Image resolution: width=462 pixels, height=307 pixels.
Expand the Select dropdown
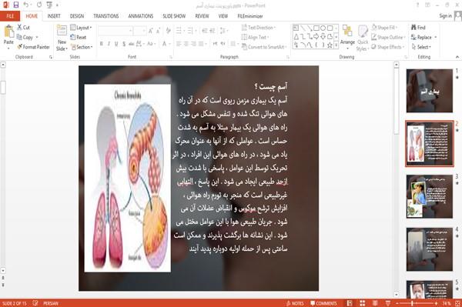point(422,47)
